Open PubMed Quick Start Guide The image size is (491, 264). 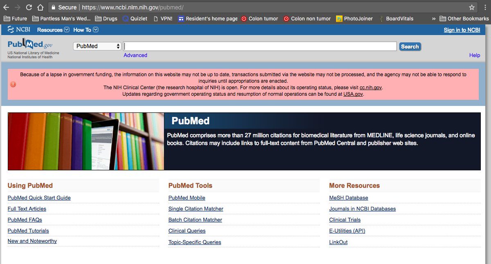[39, 198]
